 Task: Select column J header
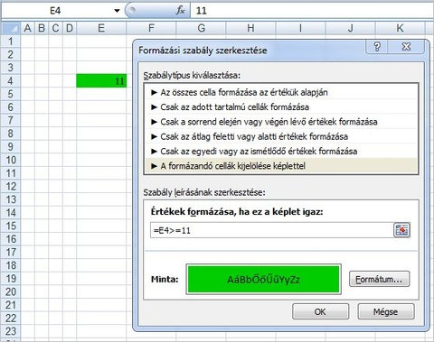click(350, 28)
